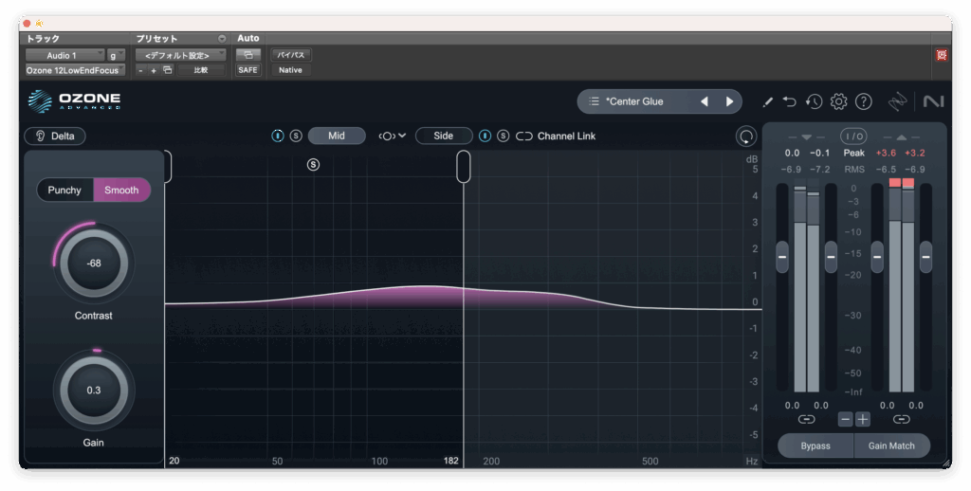Click the Contrast knob
This screenshot has width=971, height=491.
94,264
